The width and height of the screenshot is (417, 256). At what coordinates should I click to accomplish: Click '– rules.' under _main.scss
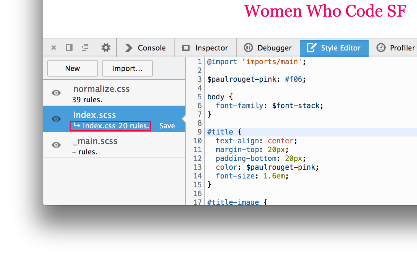point(85,152)
